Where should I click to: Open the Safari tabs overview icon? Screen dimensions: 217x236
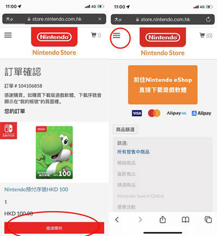click(x=208, y=220)
